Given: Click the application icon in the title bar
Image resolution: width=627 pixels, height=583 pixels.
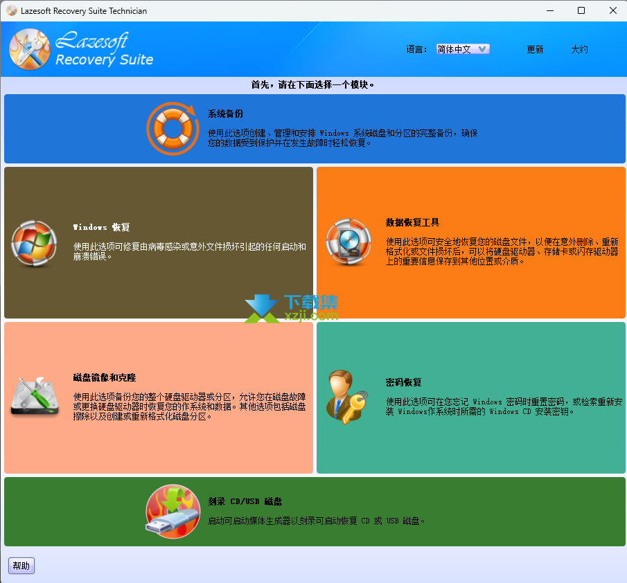Looking at the screenshot, I should click(x=11, y=10).
